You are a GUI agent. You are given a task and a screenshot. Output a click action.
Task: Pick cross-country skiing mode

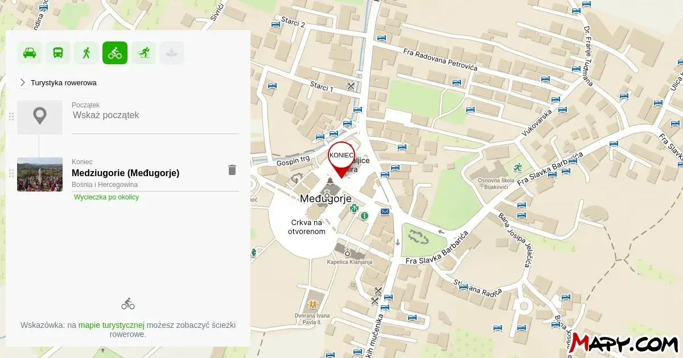point(143,53)
